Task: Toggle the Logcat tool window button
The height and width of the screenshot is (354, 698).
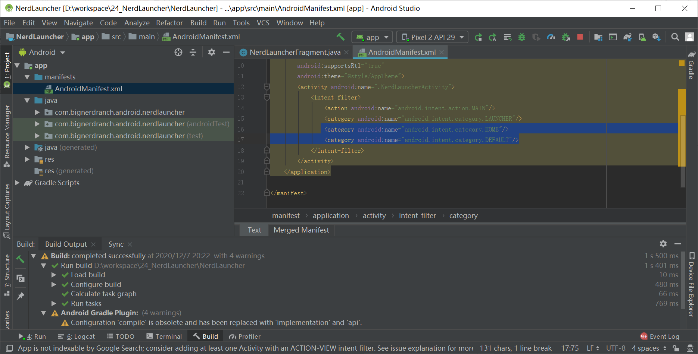Action: pyautogui.click(x=77, y=336)
